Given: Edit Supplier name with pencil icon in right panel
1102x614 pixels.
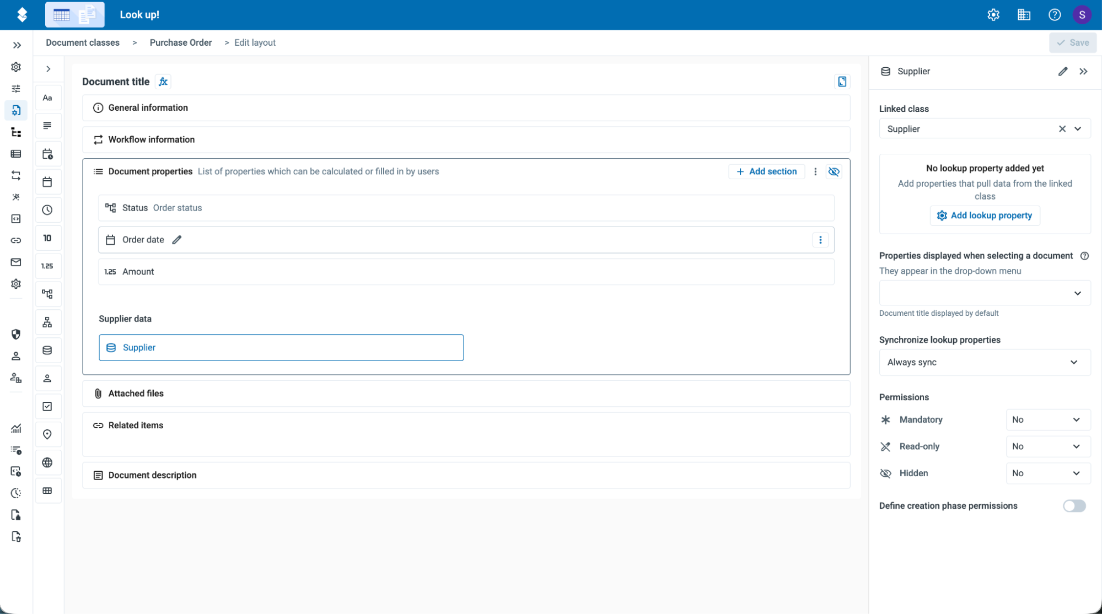Looking at the screenshot, I should click(x=1063, y=71).
